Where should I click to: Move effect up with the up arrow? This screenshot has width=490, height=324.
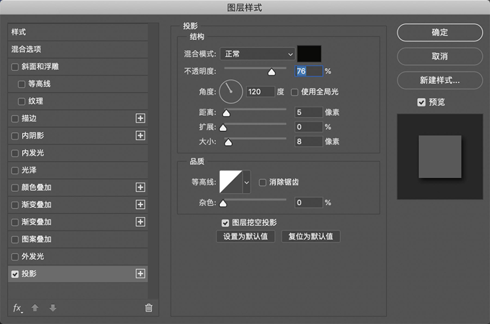(x=35, y=308)
